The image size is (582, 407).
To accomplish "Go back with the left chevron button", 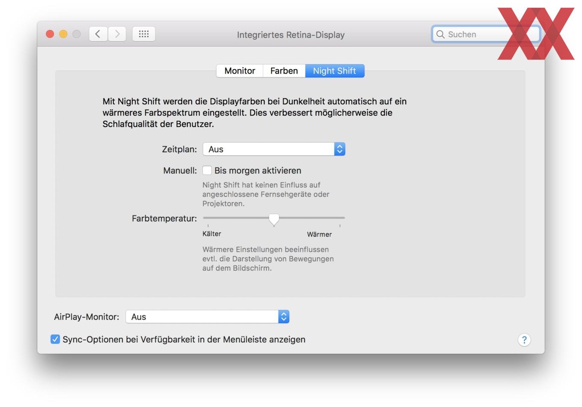I will 98,34.
